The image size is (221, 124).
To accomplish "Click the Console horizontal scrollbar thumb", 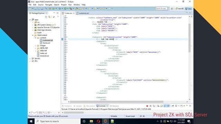I will tap(74, 113).
